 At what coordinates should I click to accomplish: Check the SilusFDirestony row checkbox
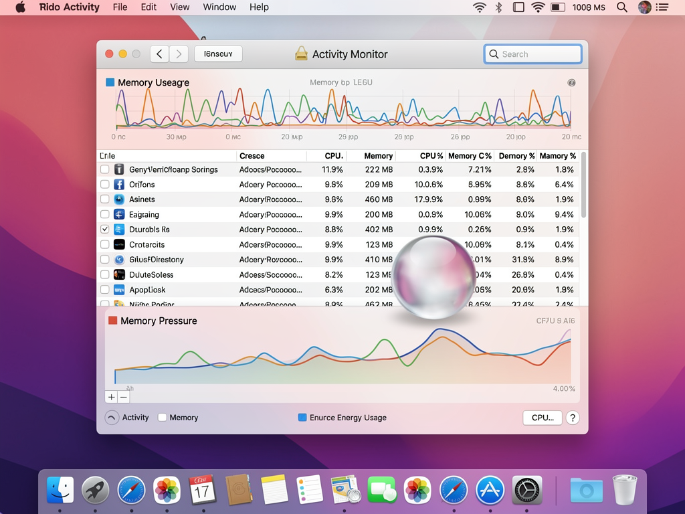coord(105,259)
